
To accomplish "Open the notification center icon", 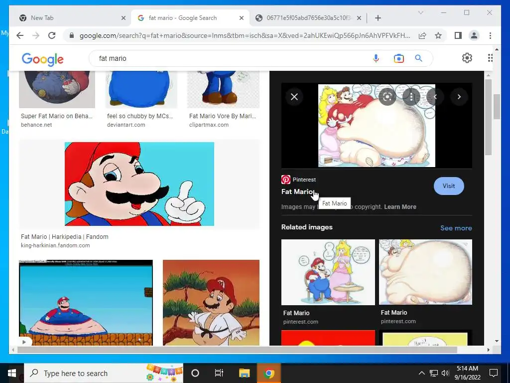I will coord(494,373).
